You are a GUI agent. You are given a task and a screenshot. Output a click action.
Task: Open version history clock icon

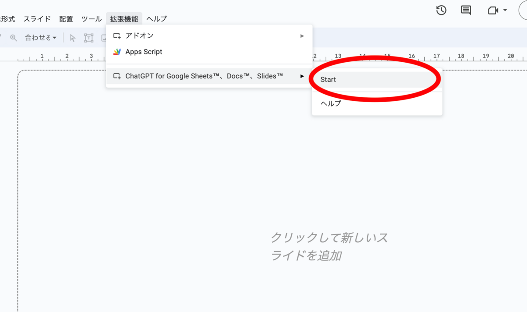point(441,10)
